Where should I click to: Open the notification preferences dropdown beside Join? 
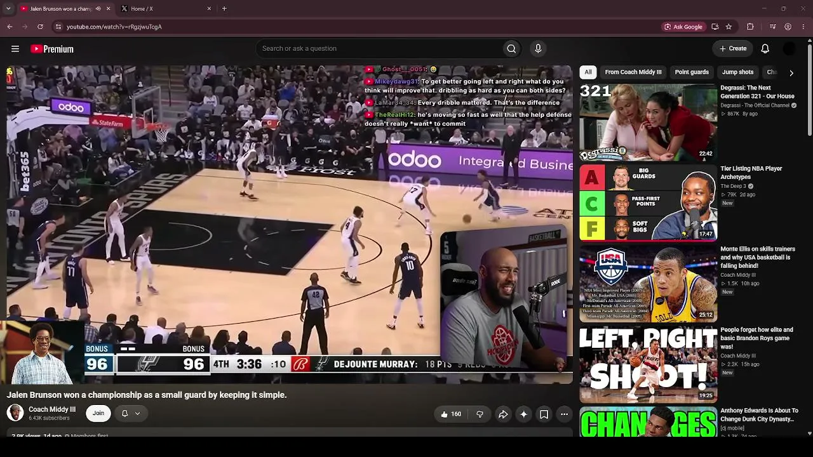click(131, 413)
